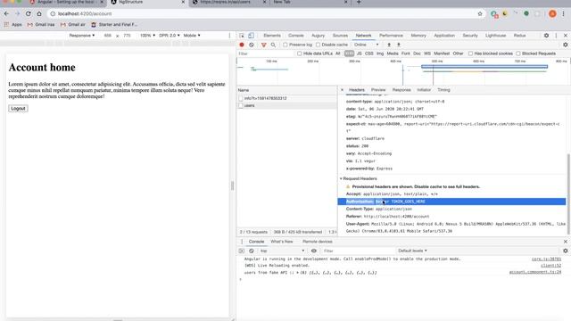Viewport: 571px width, 321px height.
Task: Click the Logout button
Action: pos(18,109)
